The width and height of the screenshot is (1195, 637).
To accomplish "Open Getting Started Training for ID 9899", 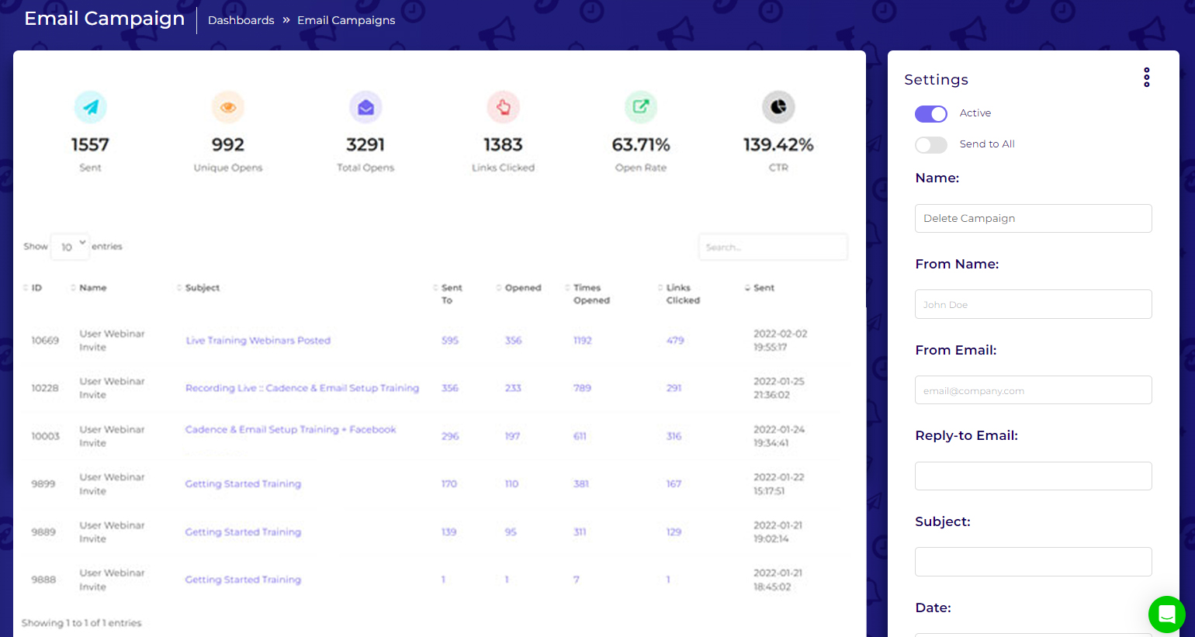I will (x=243, y=484).
